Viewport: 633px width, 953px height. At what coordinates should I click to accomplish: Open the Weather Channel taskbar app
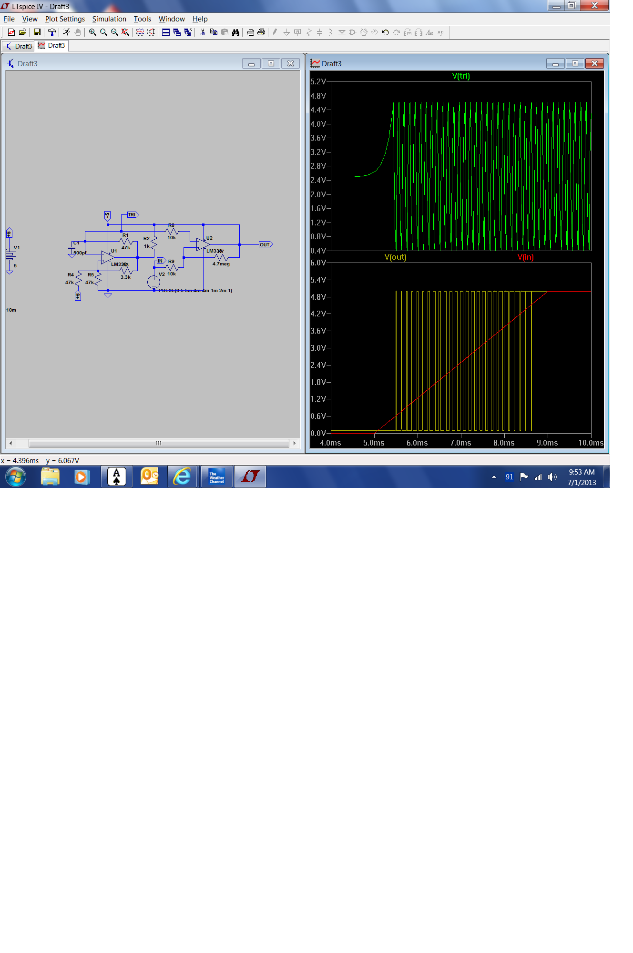216,477
